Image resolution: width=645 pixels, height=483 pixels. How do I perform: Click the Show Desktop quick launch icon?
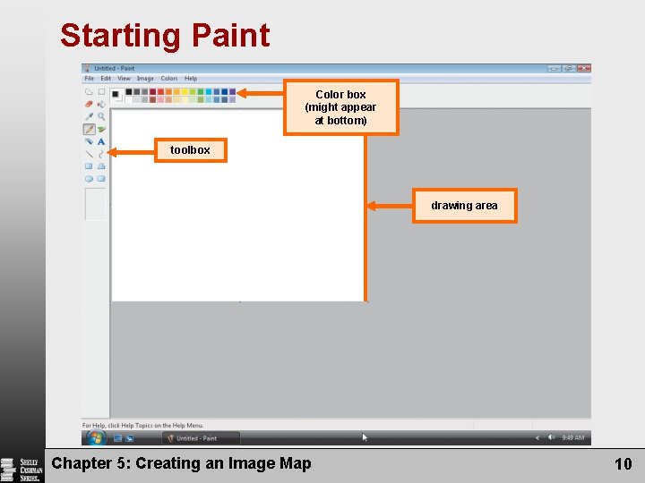pos(117,438)
